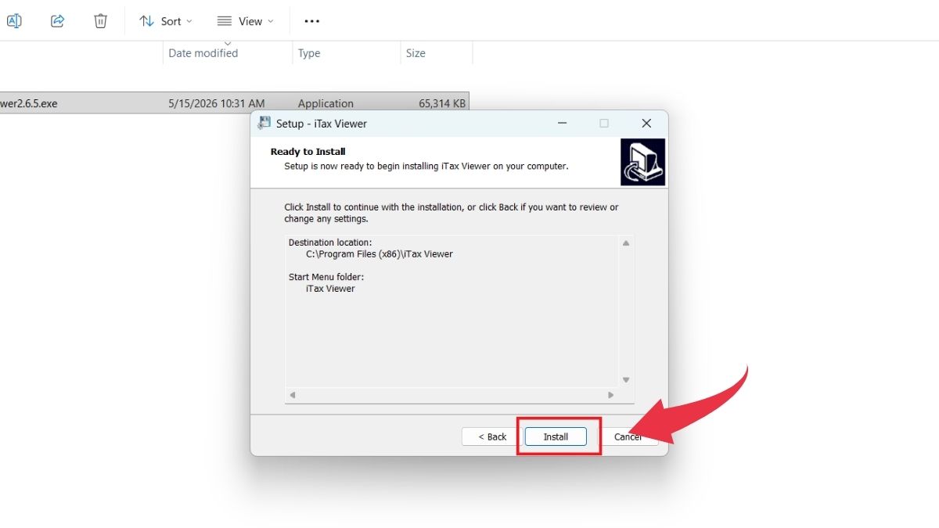
Task: Click the Size column header
Action: click(416, 53)
